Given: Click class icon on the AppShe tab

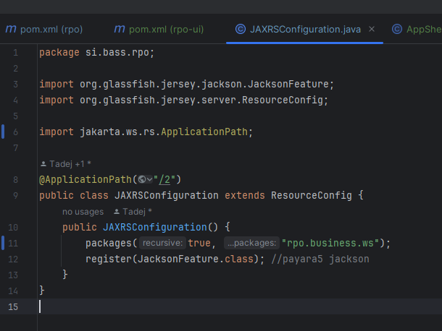Looking at the screenshot, I should 396,30.
